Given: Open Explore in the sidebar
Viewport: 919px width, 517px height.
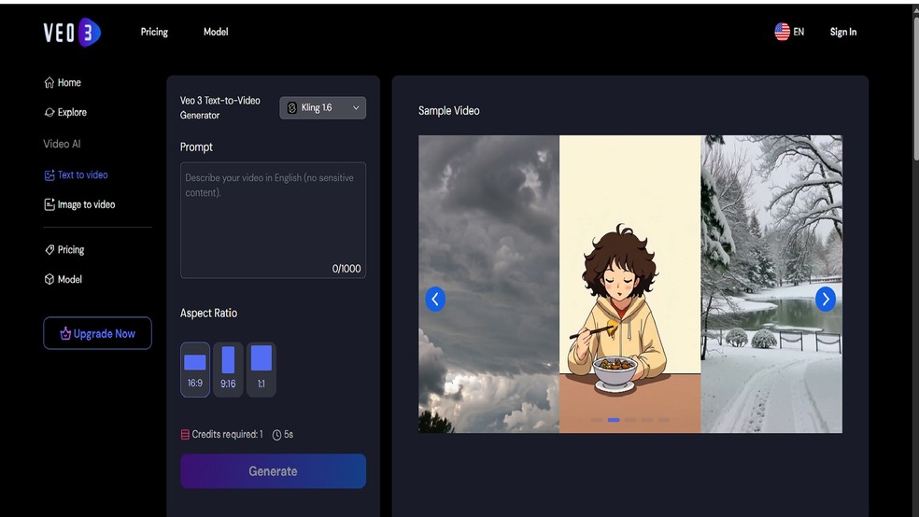Looking at the screenshot, I should point(65,112).
